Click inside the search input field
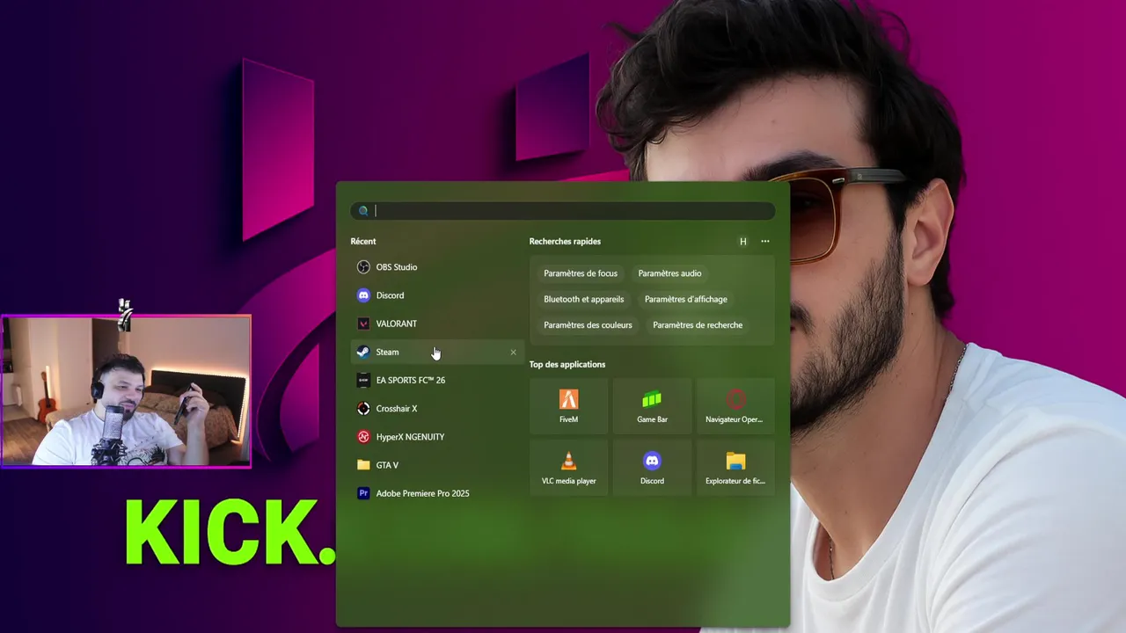The height and width of the screenshot is (633, 1126). coord(563,211)
